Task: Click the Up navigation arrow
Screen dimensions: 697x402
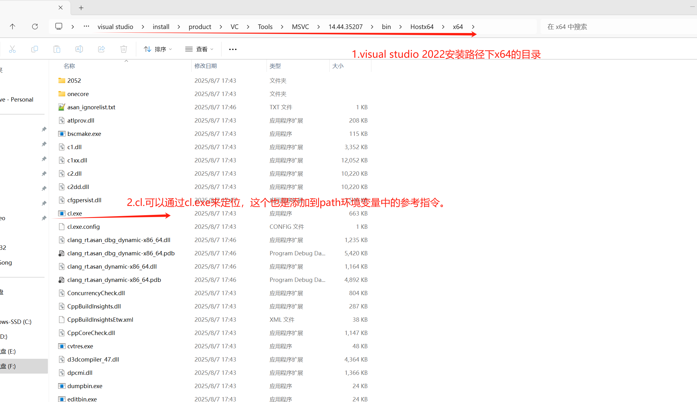Action: [x=12, y=27]
